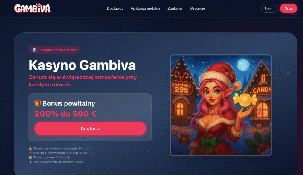Viewport: 303px width, 175px height.
Task: Click the Login button
Action: pos(269,9)
